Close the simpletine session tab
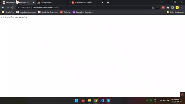The height and width of the screenshot is (104, 185). 34,3
